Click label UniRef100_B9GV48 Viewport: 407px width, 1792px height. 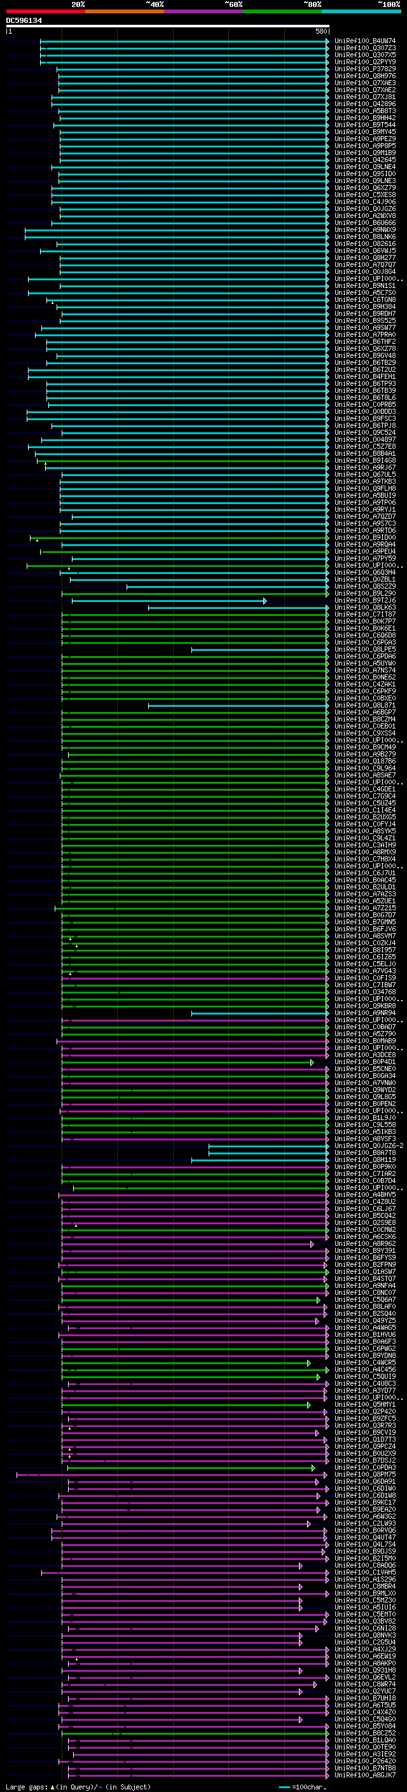tap(365, 355)
